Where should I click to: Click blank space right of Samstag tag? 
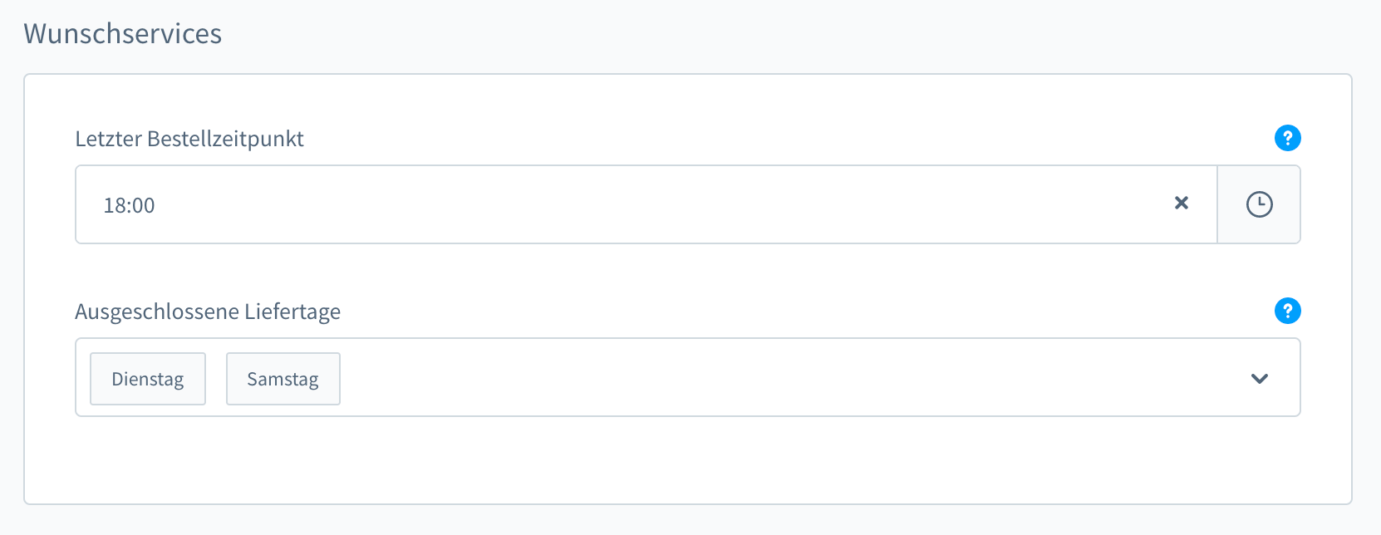click(x=582, y=378)
